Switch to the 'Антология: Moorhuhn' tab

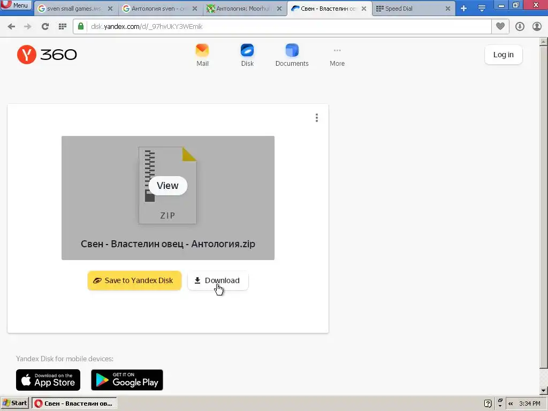point(243,9)
